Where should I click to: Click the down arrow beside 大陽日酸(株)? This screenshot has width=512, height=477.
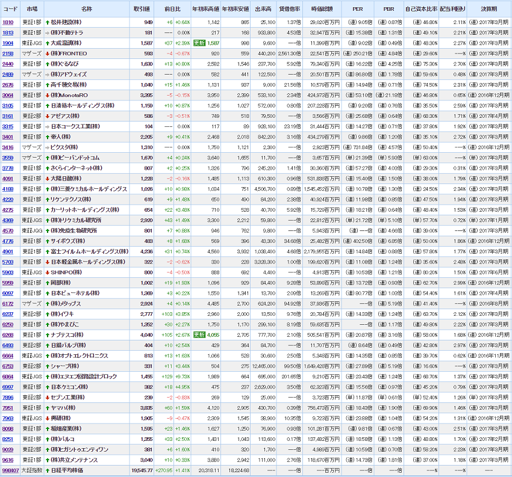pyautogui.click(x=48, y=179)
